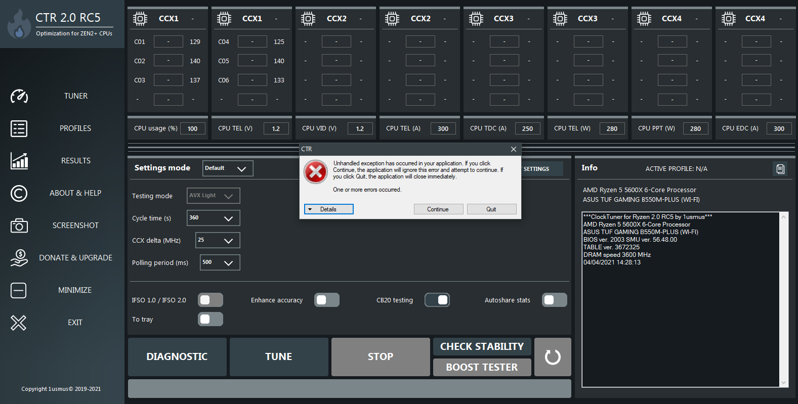Image resolution: width=798 pixels, height=404 pixels.
Task: Select RESULTS label in the sidebar
Action: [76, 161]
